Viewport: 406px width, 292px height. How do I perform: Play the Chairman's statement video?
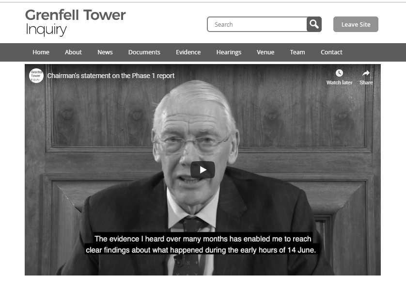tap(203, 170)
